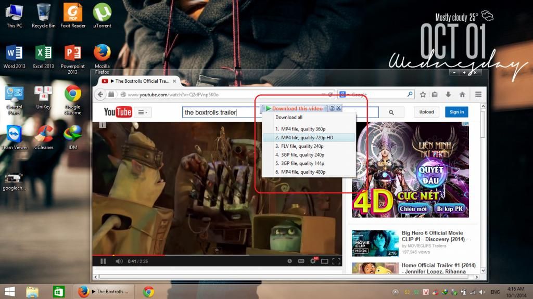Viewport: 533px width, 299px height.
Task: Open Home Official Trailer #1 video link
Action: pyautogui.click(x=438, y=268)
